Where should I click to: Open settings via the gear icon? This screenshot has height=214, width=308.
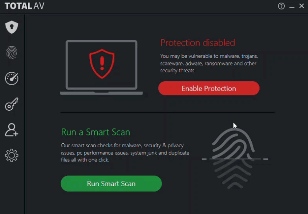[12, 155]
